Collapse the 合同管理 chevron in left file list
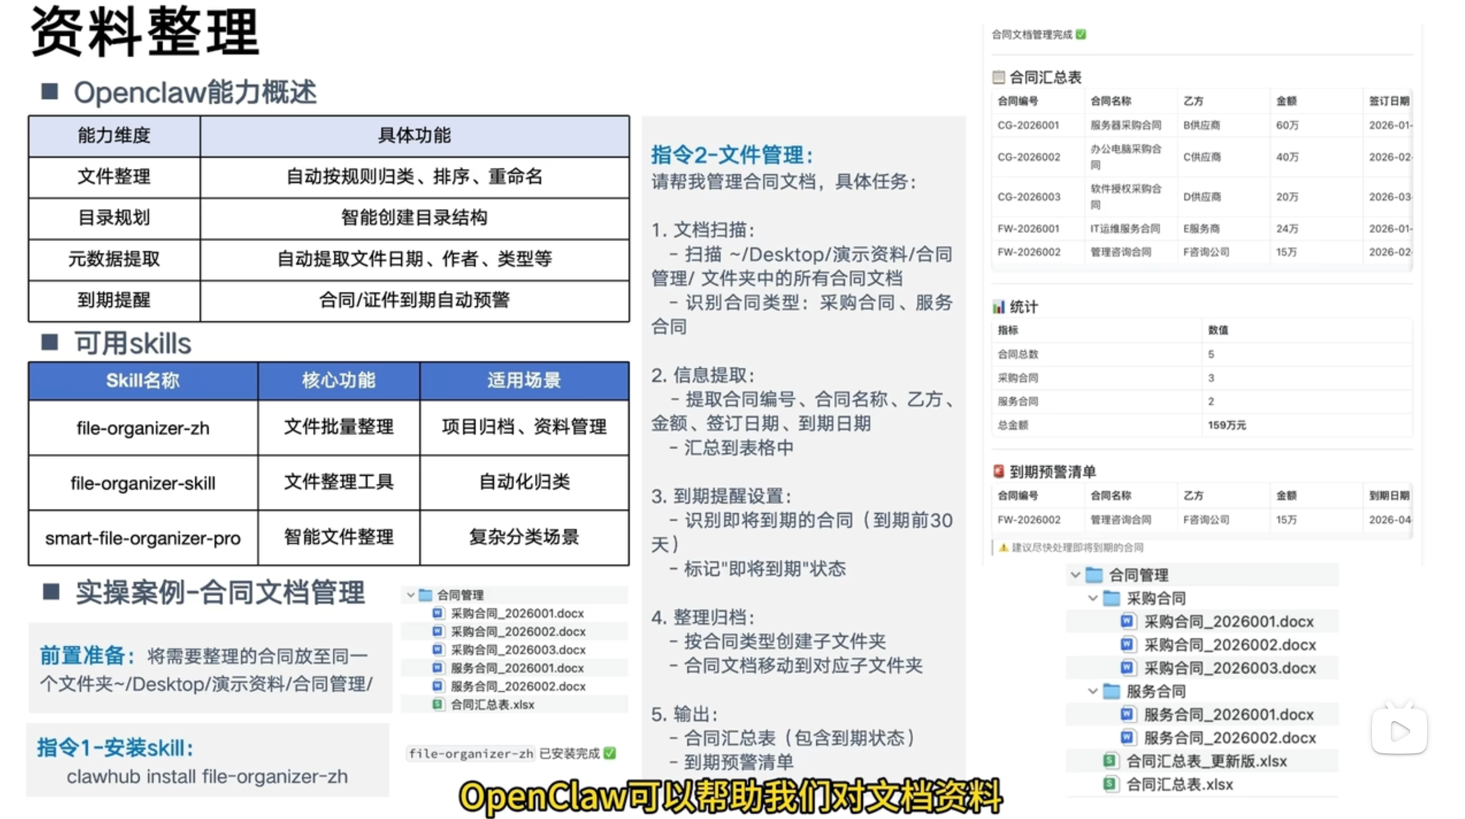 coord(410,595)
